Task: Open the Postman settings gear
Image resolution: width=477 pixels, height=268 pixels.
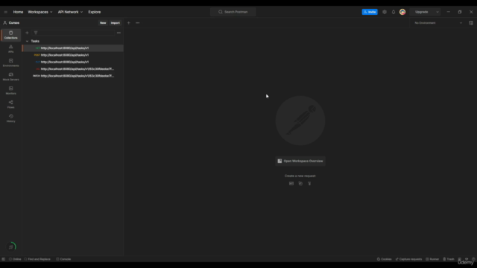Action: pyautogui.click(x=385, y=12)
